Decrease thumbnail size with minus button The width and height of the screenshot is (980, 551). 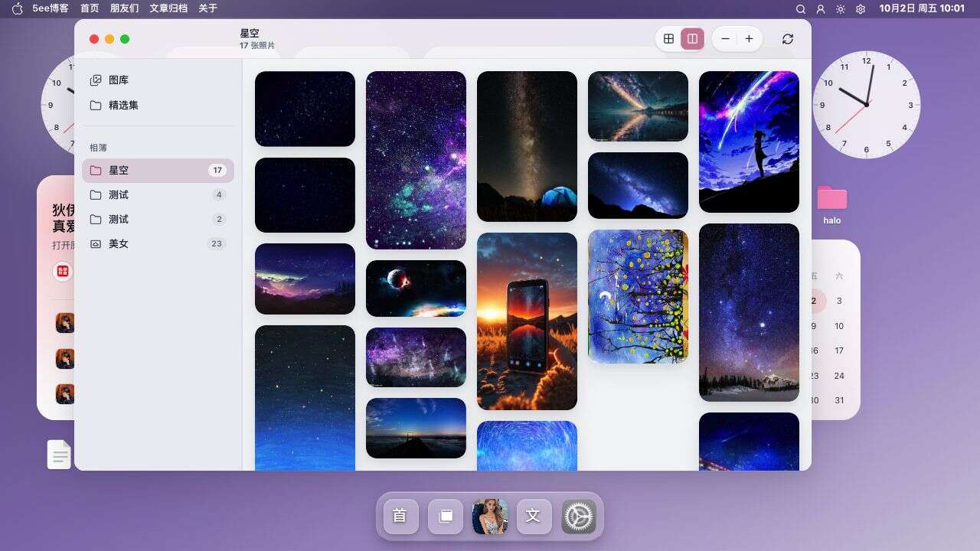point(725,39)
